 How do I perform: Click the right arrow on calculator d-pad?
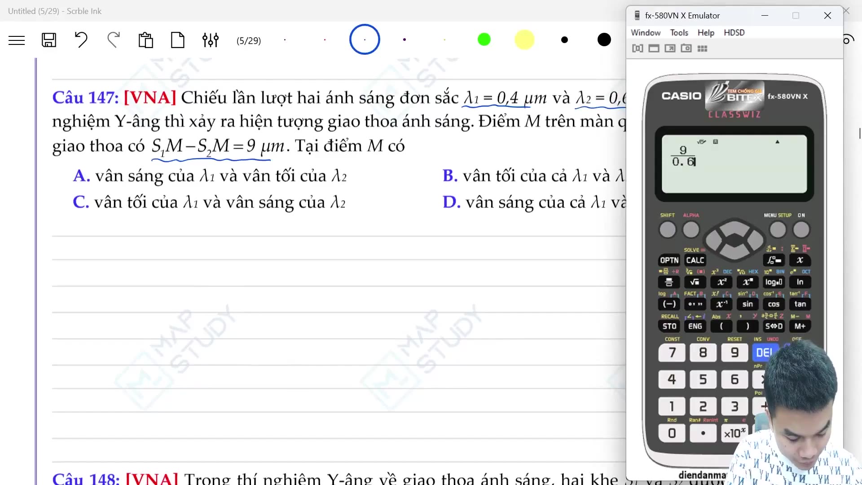(754, 240)
